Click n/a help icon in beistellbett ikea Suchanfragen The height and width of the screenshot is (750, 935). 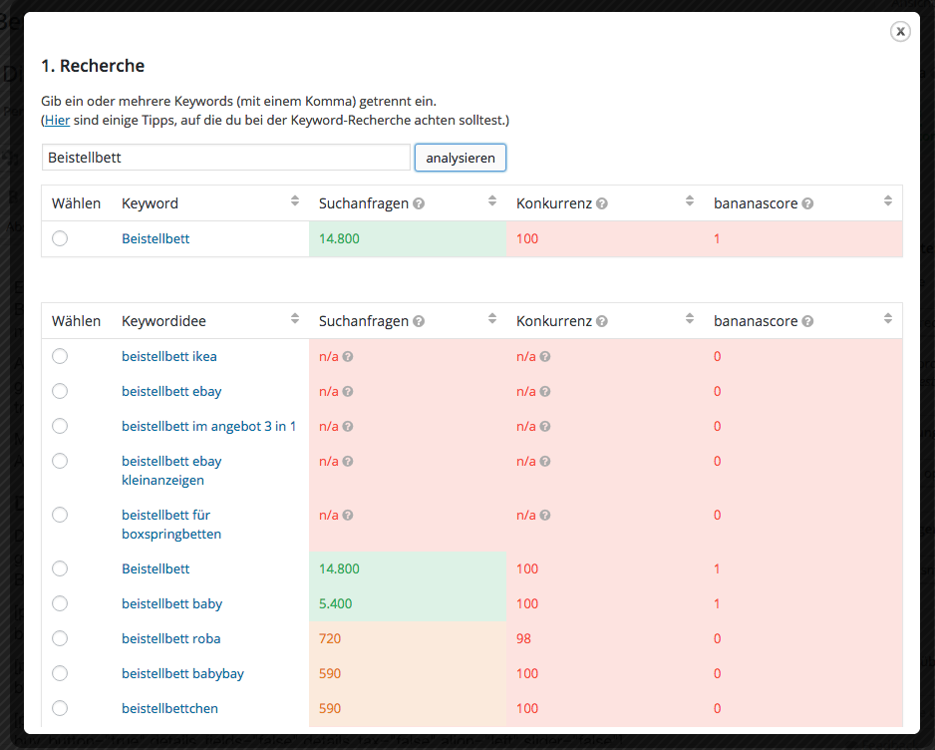348,357
